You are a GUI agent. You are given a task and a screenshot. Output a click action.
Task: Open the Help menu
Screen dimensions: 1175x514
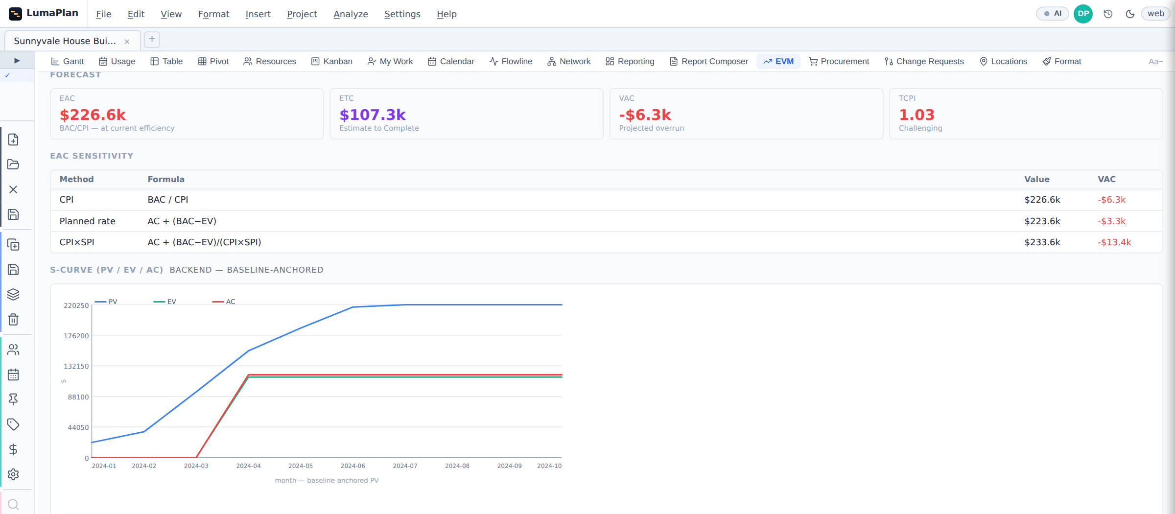tap(446, 14)
